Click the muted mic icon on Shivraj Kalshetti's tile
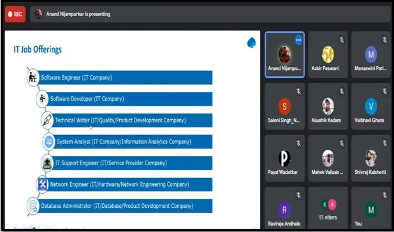The width and height of the screenshot is (394, 232). [385, 143]
